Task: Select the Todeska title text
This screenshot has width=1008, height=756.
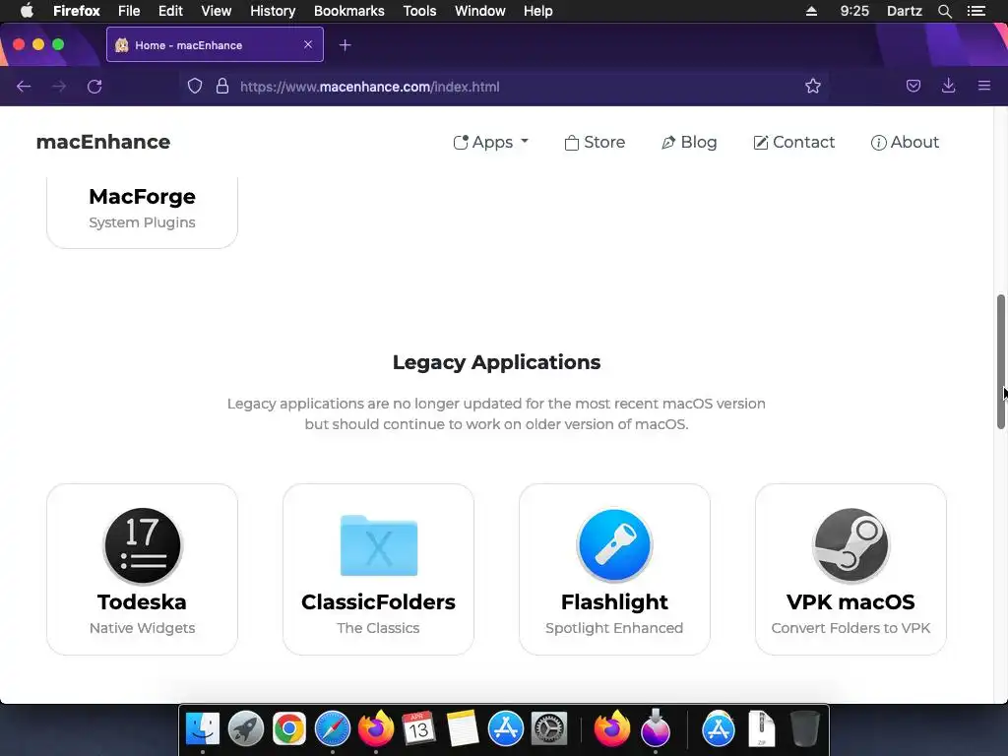Action: pyautogui.click(x=142, y=601)
